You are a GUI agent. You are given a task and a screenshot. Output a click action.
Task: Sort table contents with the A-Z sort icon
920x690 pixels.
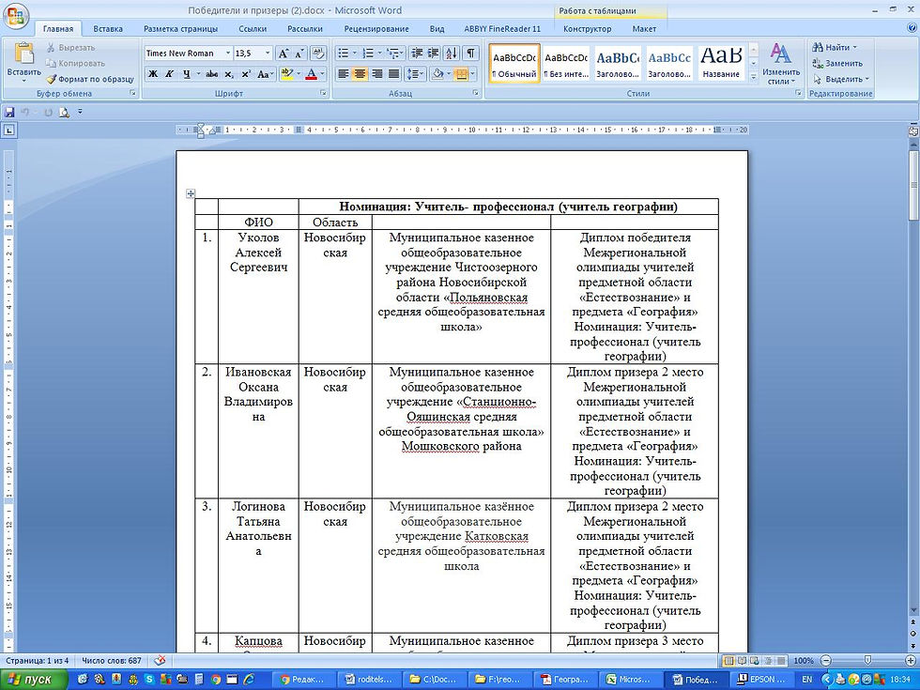pos(452,54)
